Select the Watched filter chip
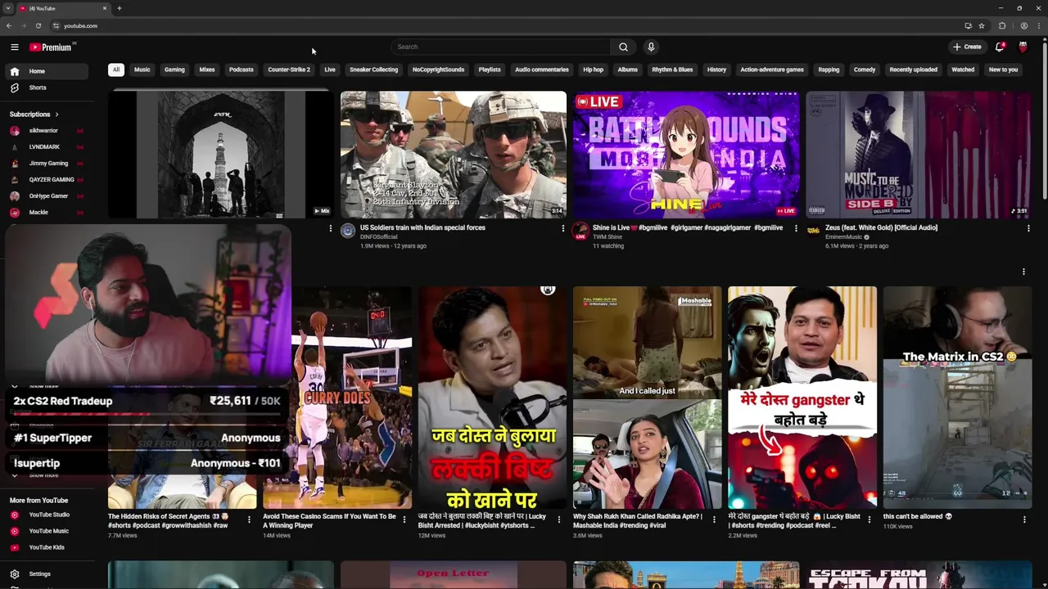The width and height of the screenshot is (1048, 589). [963, 70]
